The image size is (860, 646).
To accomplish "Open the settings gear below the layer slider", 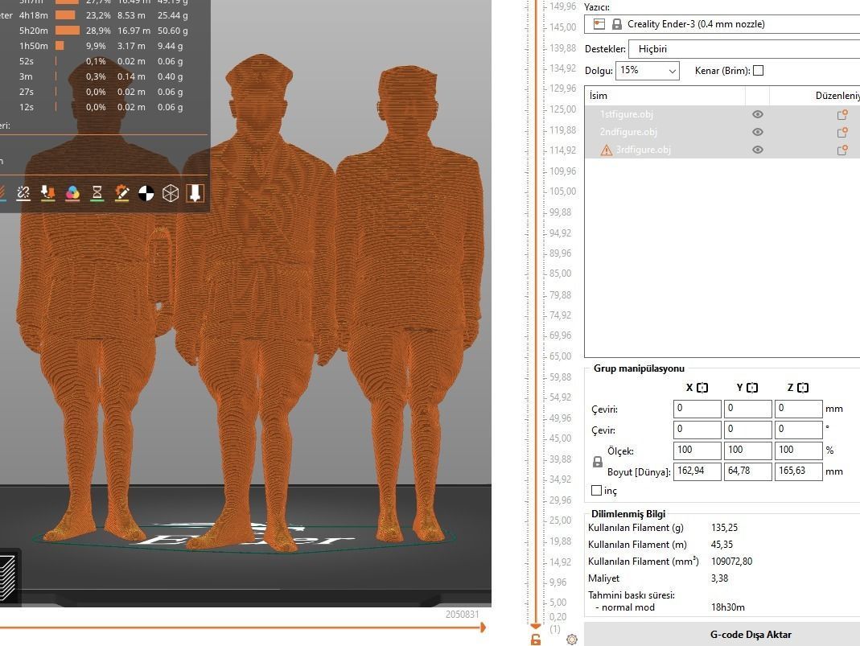I will coord(572,639).
